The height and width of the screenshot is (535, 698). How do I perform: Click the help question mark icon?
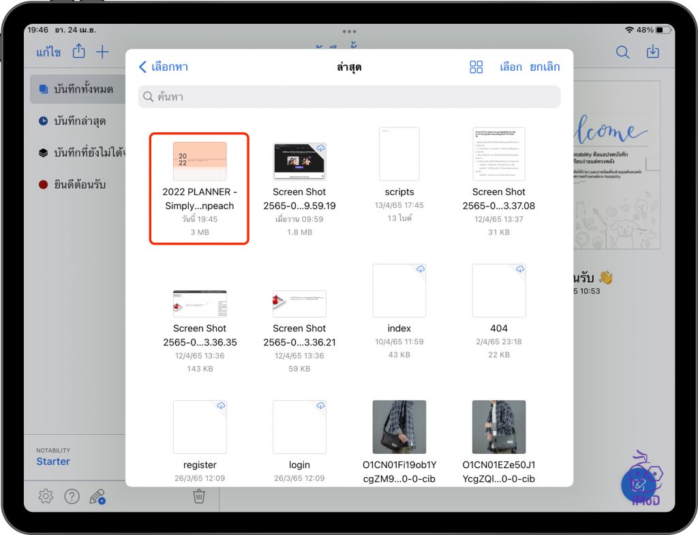click(x=72, y=496)
